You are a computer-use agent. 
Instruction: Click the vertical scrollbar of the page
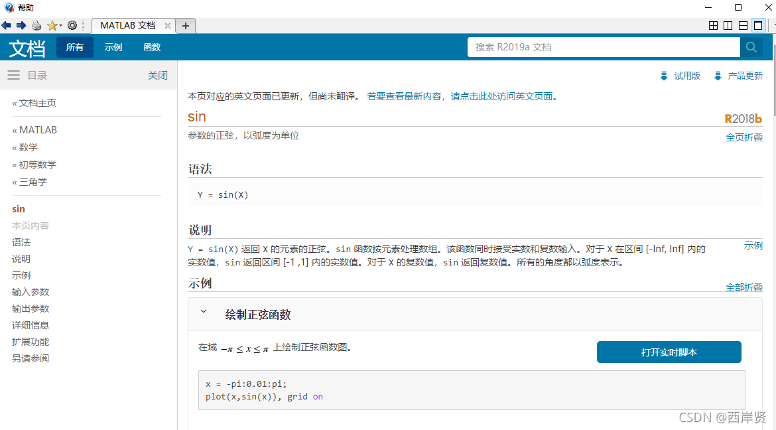coord(771,199)
